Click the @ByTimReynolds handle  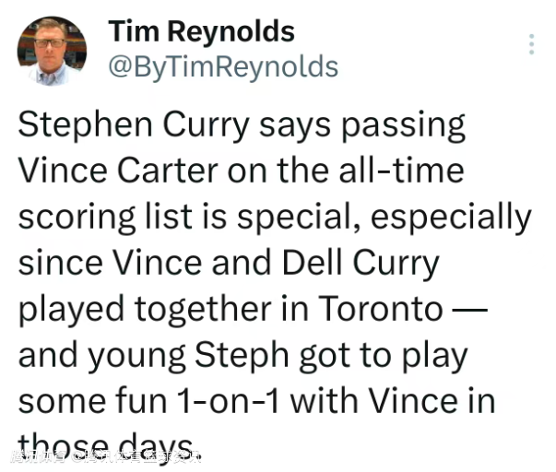pos(223,66)
